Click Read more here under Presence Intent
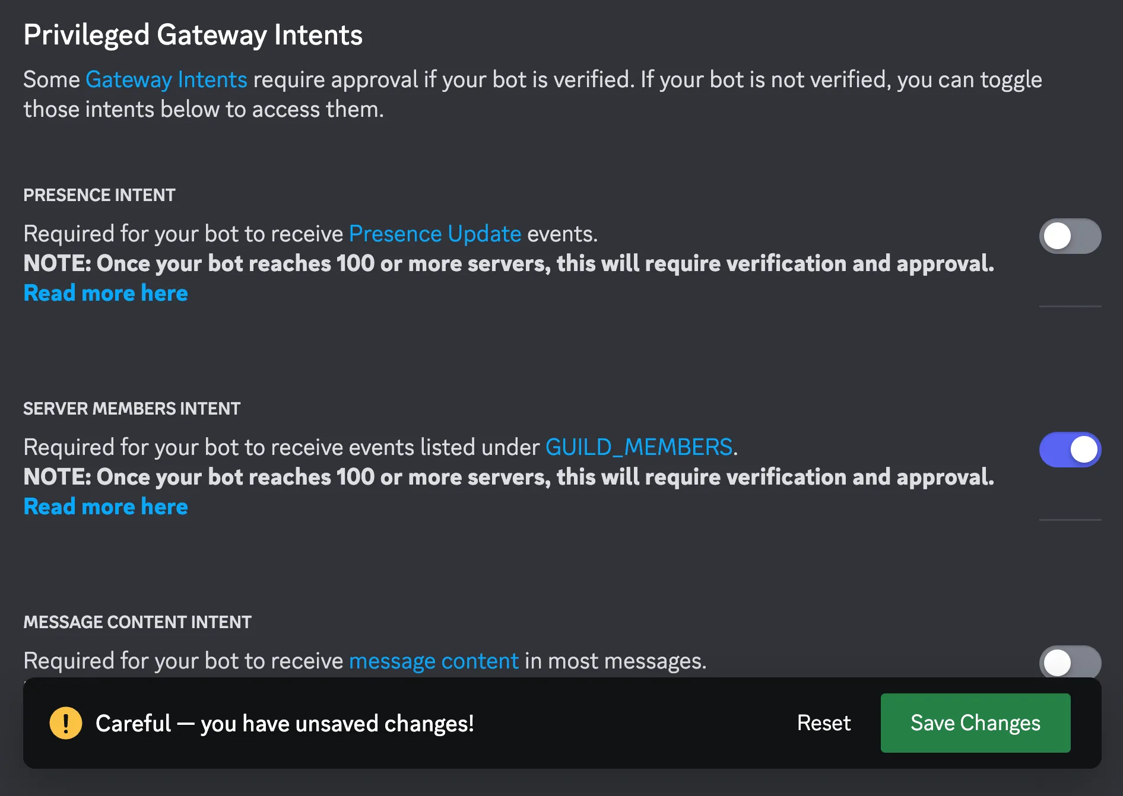The height and width of the screenshot is (796, 1123). point(106,293)
